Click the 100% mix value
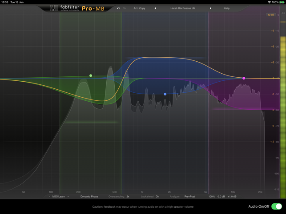Viewport: 286px width, 214px height. pos(212,197)
